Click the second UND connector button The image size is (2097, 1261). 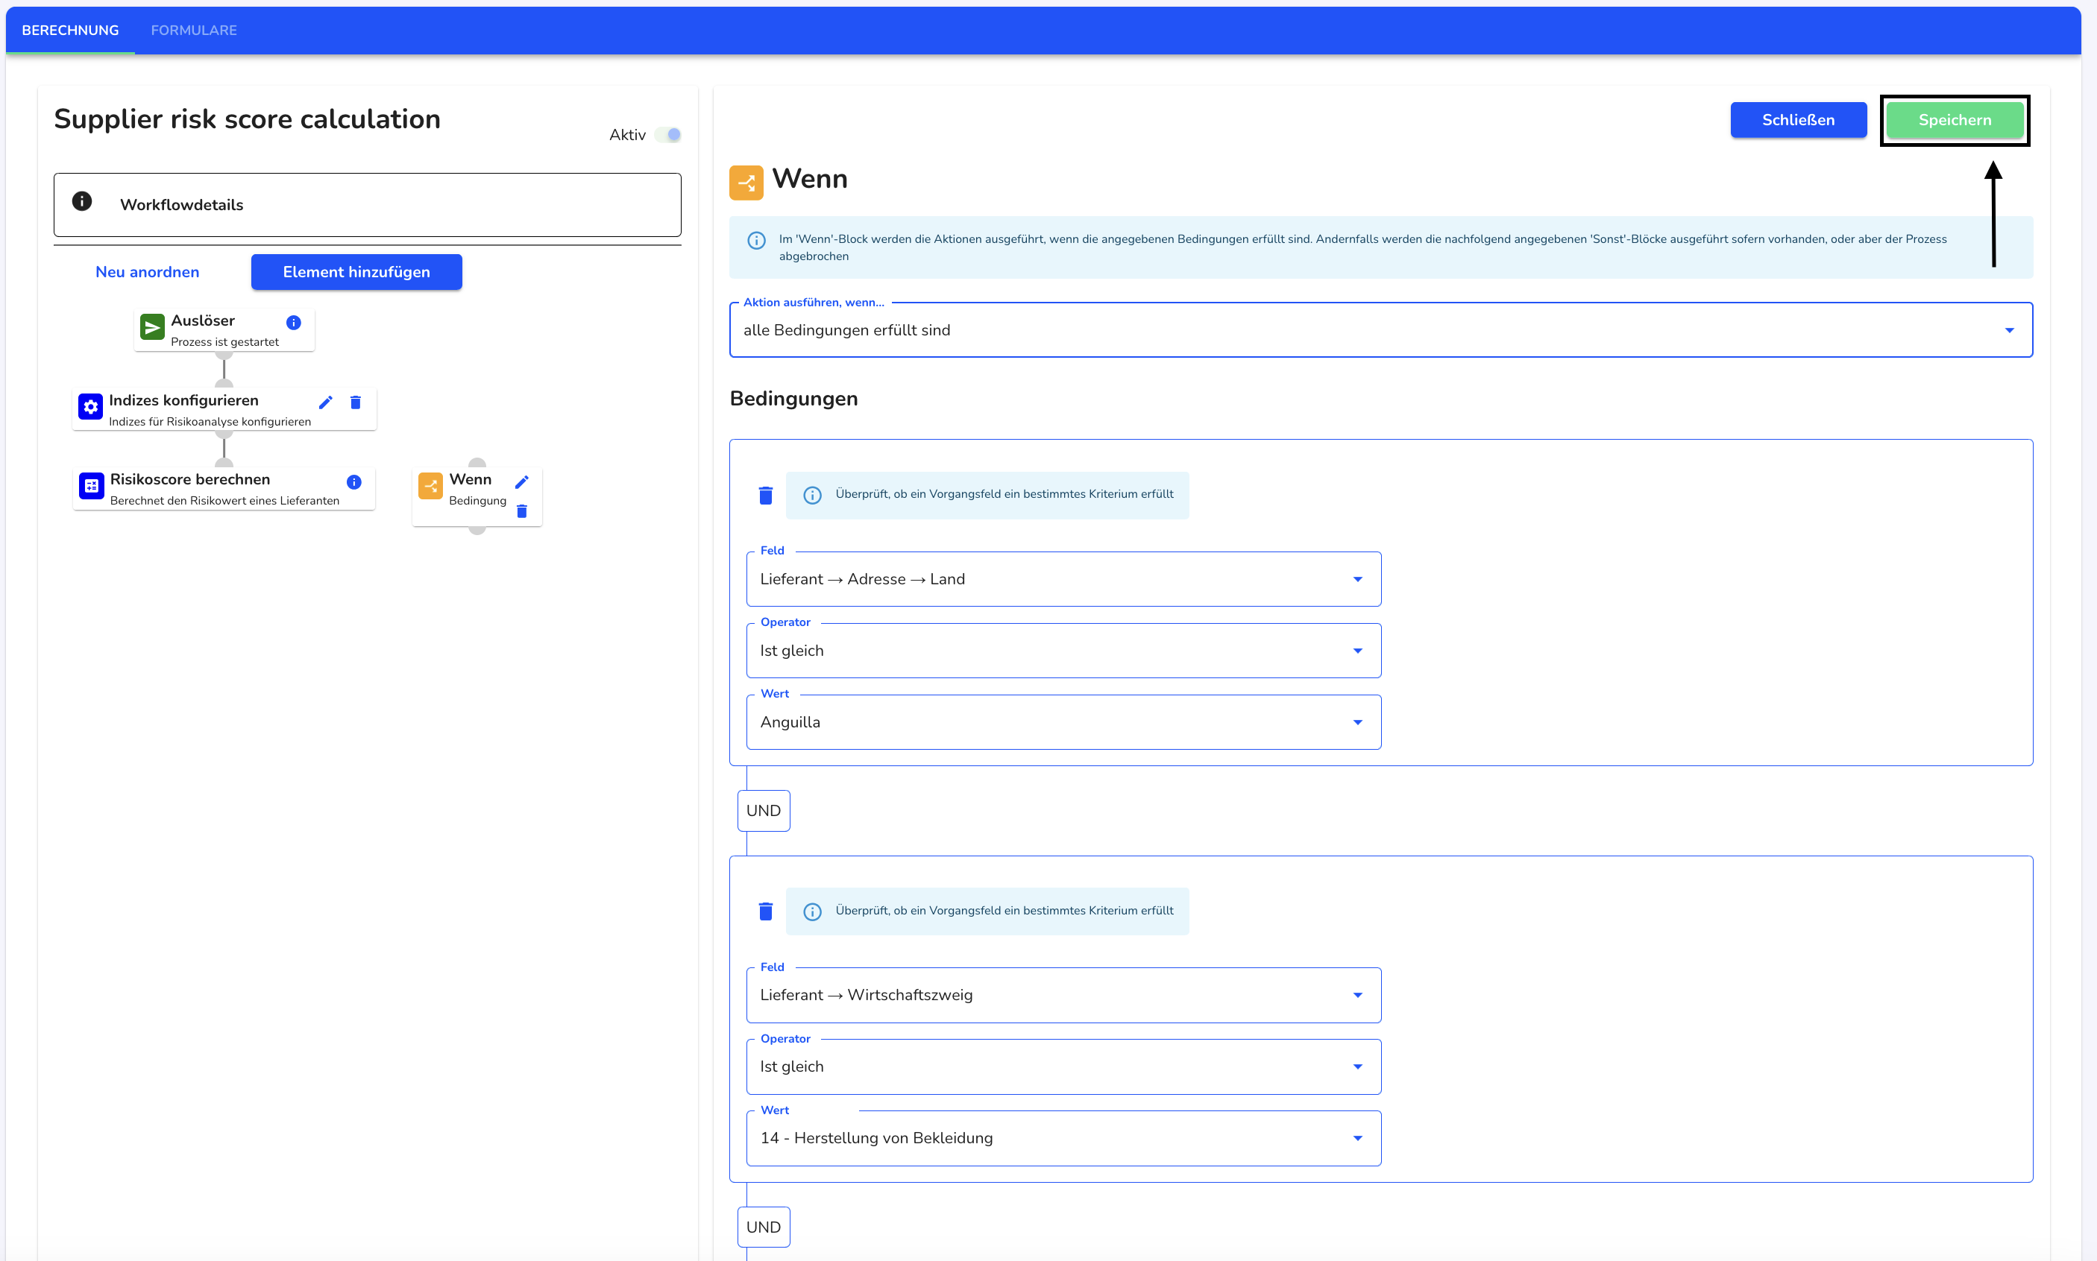pyautogui.click(x=764, y=1227)
